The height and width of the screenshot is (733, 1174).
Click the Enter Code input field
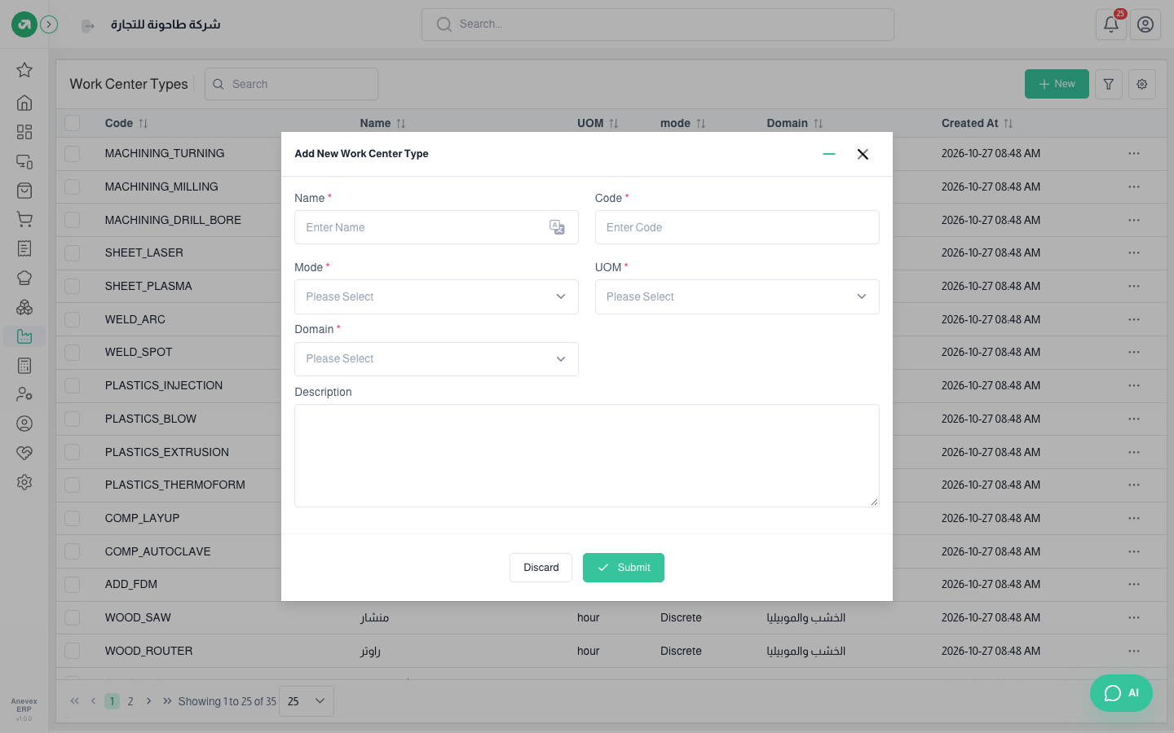737,227
